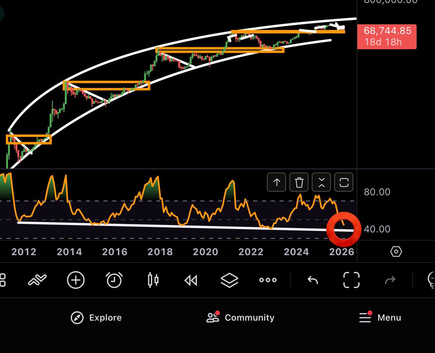435x353 pixels.
Task: Open the Menu with notification badge
Action: click(380, 317)
